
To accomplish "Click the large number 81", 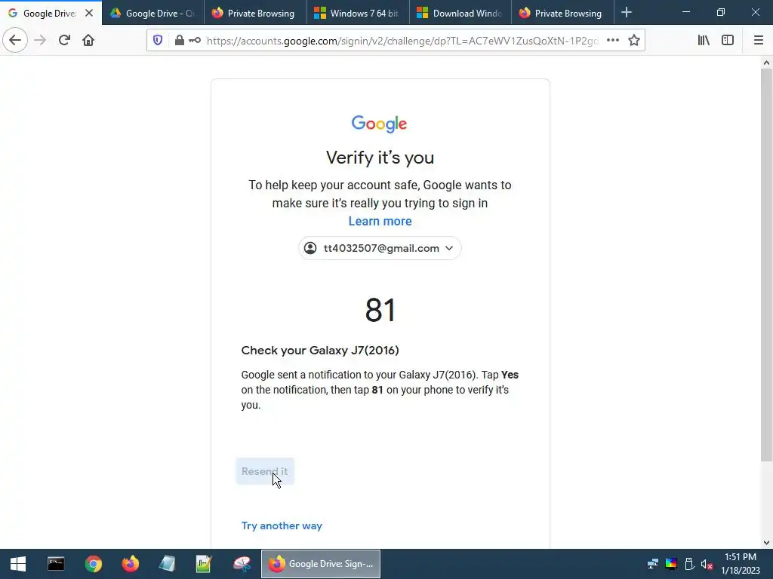I will click(x=380, y=310).
